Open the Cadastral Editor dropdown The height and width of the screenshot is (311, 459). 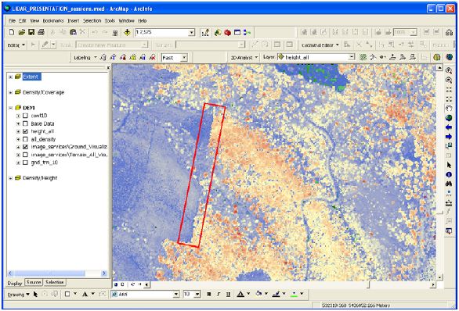coord(320,45)
